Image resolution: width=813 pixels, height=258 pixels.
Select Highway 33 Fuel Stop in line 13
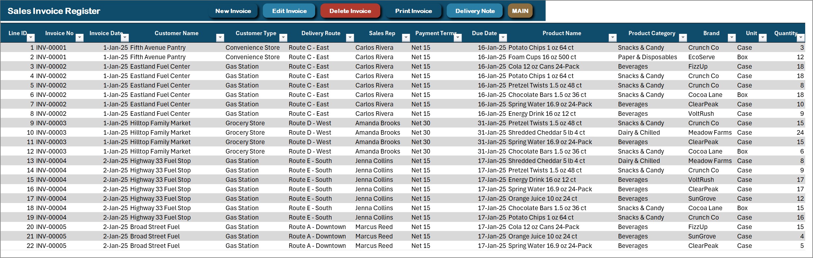coord(160,161)
